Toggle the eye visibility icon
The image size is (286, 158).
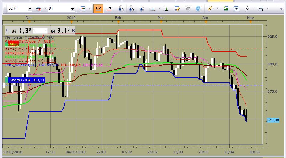point(188,8)
